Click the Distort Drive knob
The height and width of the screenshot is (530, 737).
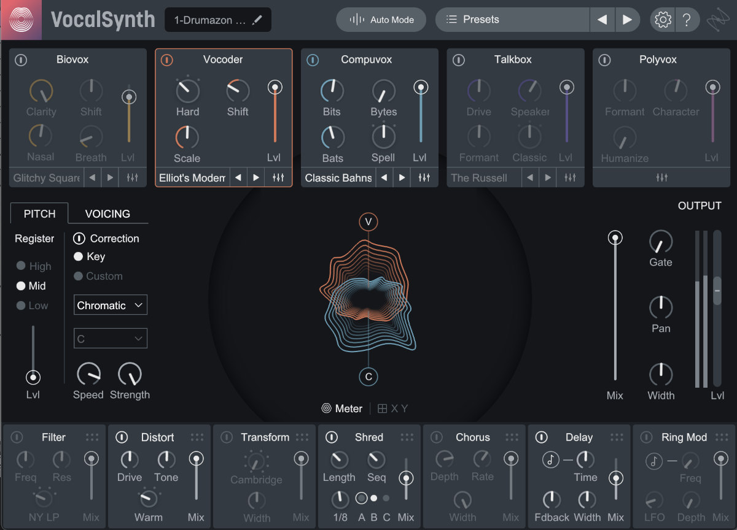(x=130, y=460)
